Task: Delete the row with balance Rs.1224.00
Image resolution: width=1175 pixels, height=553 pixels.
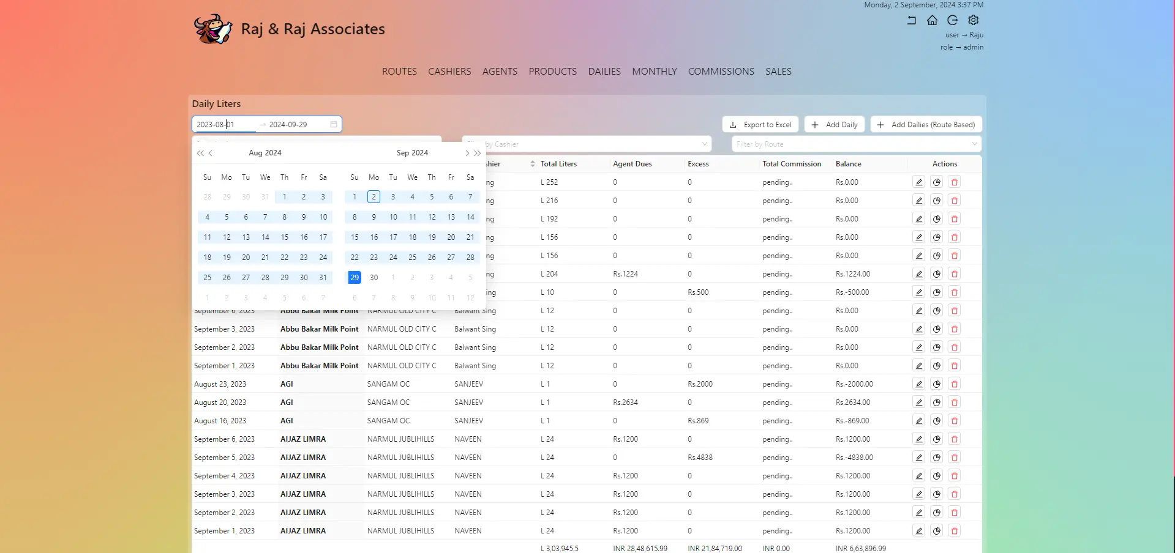Action: click(955, 274)
